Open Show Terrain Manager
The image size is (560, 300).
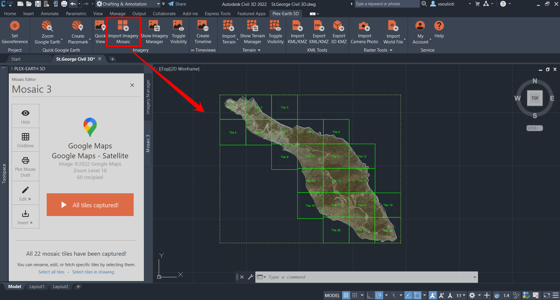[x=252, y=32]
